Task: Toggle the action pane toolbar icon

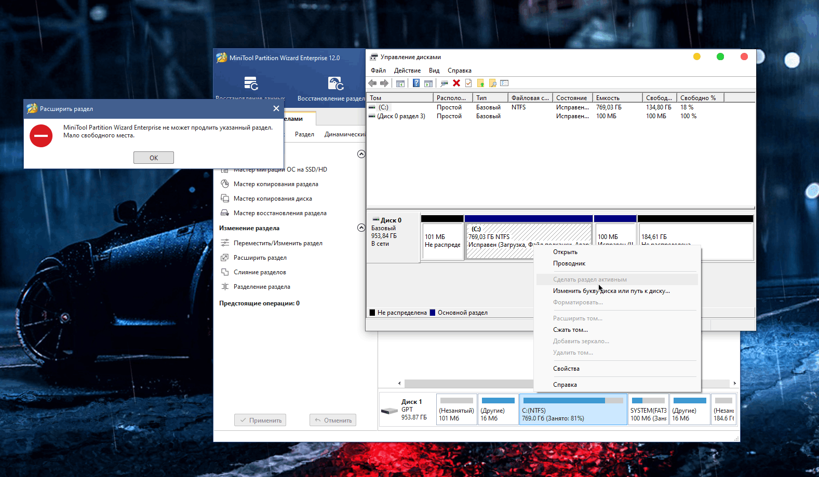Action: coord(428,83)
